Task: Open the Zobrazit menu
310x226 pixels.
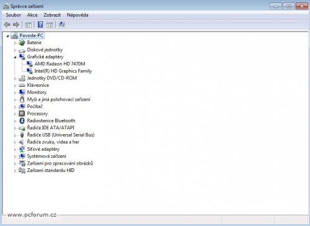Action: (x=52, y=15)
